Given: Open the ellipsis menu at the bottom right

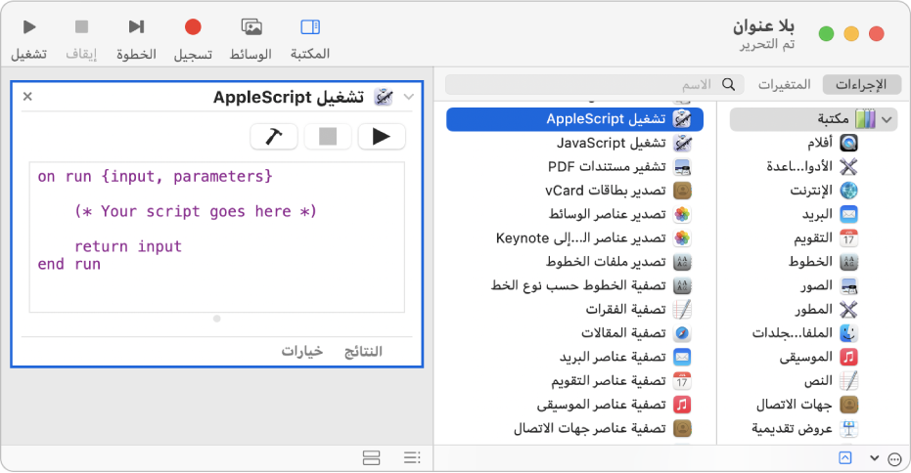Looking at the screenshot, I should (x=893, y=459).
